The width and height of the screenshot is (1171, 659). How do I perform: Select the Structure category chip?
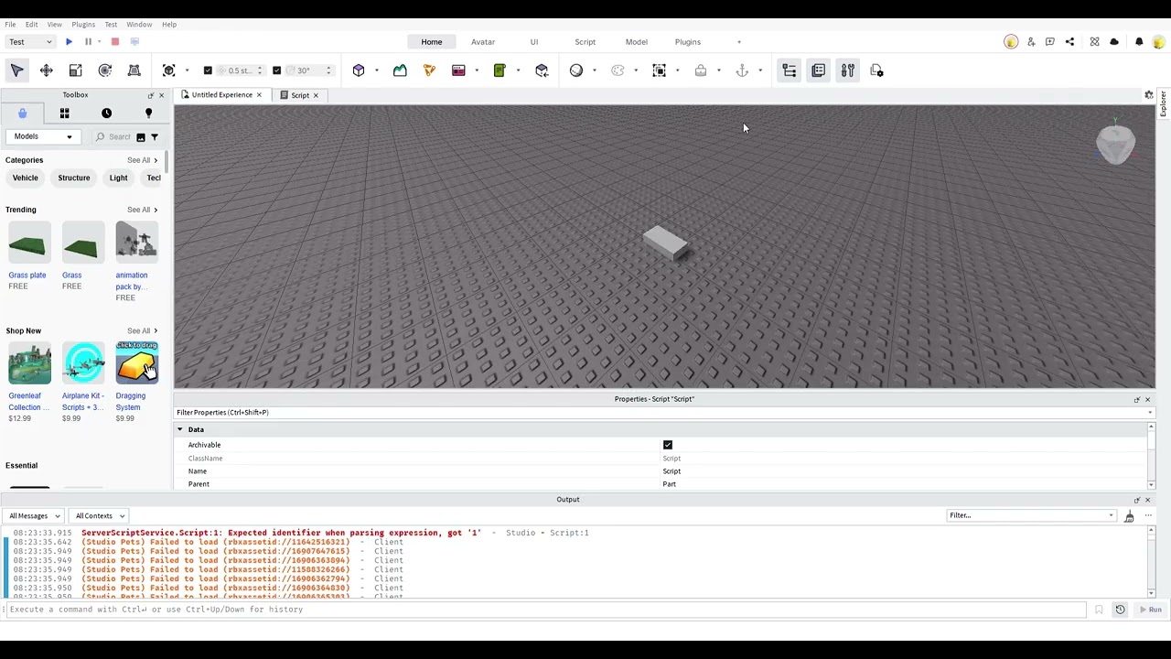pos(74,178)
